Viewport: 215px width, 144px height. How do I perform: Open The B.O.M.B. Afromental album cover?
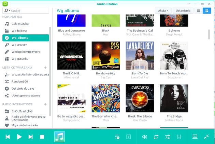click(x=71, y=56)
